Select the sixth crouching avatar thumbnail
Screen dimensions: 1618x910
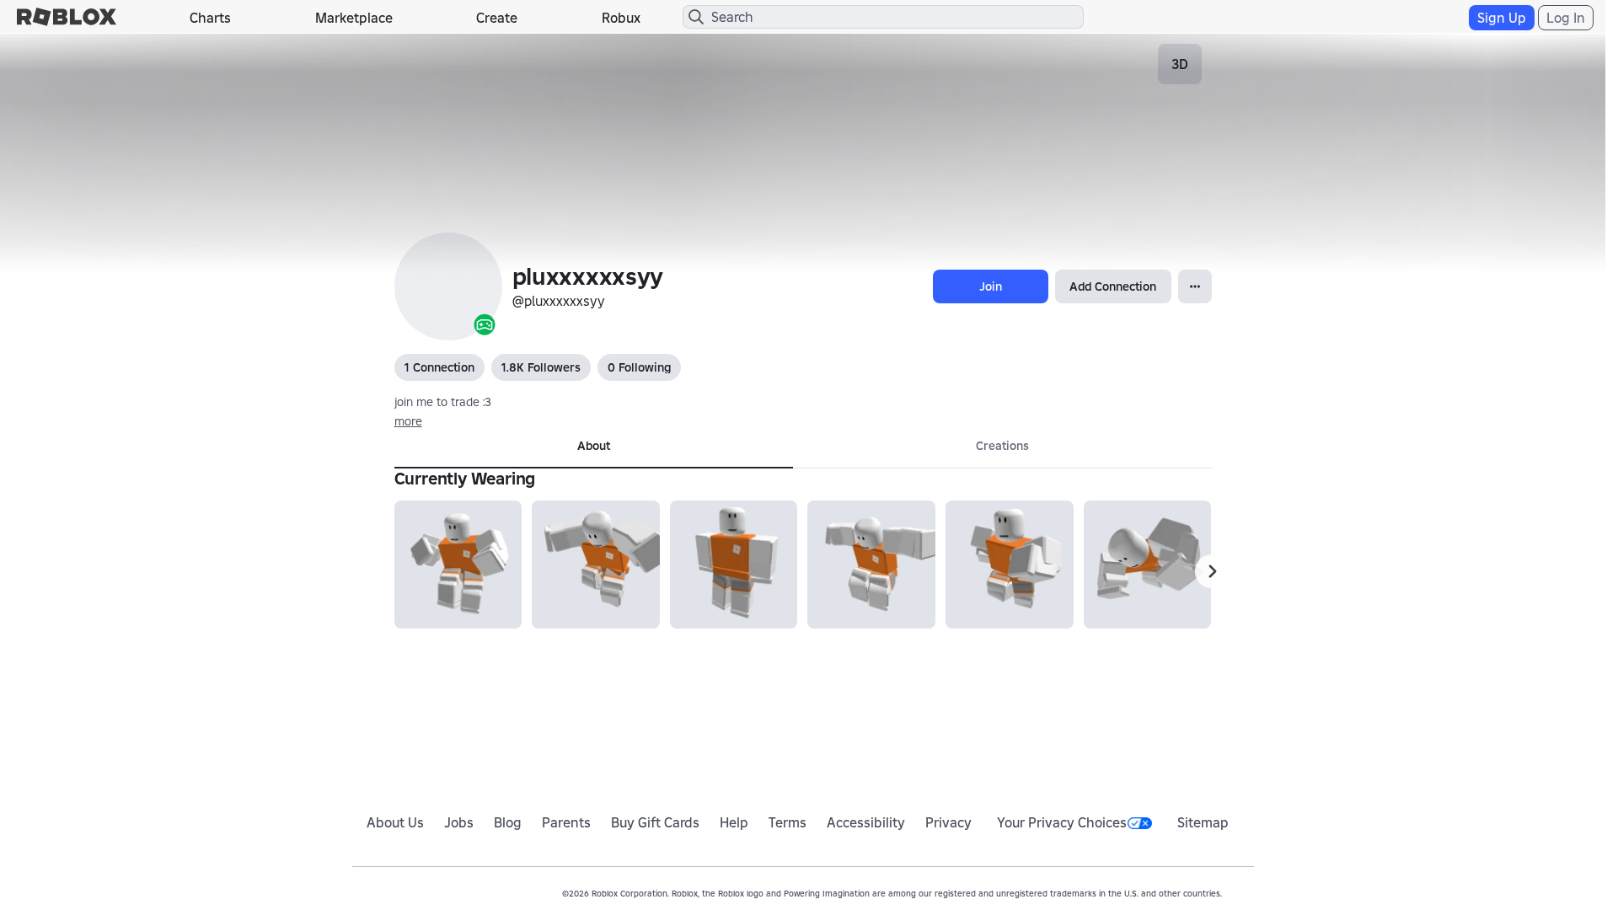click(x=1147, y=565)
